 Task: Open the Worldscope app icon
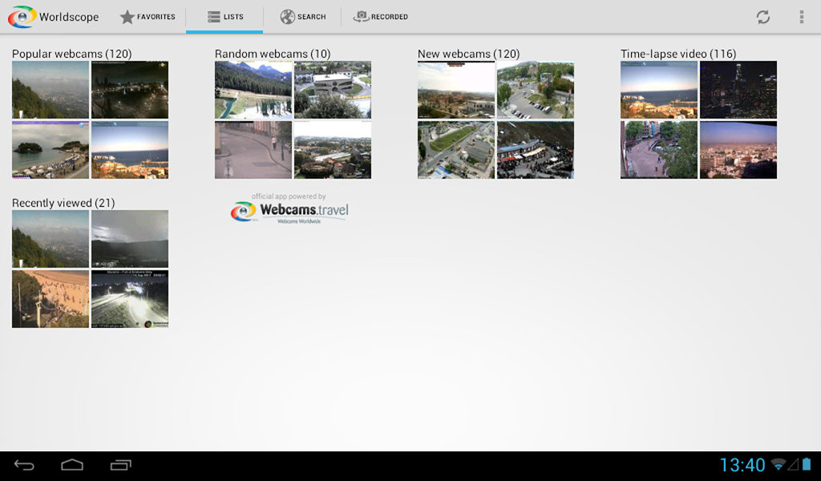pyautogui.click(x=22, y=16)
